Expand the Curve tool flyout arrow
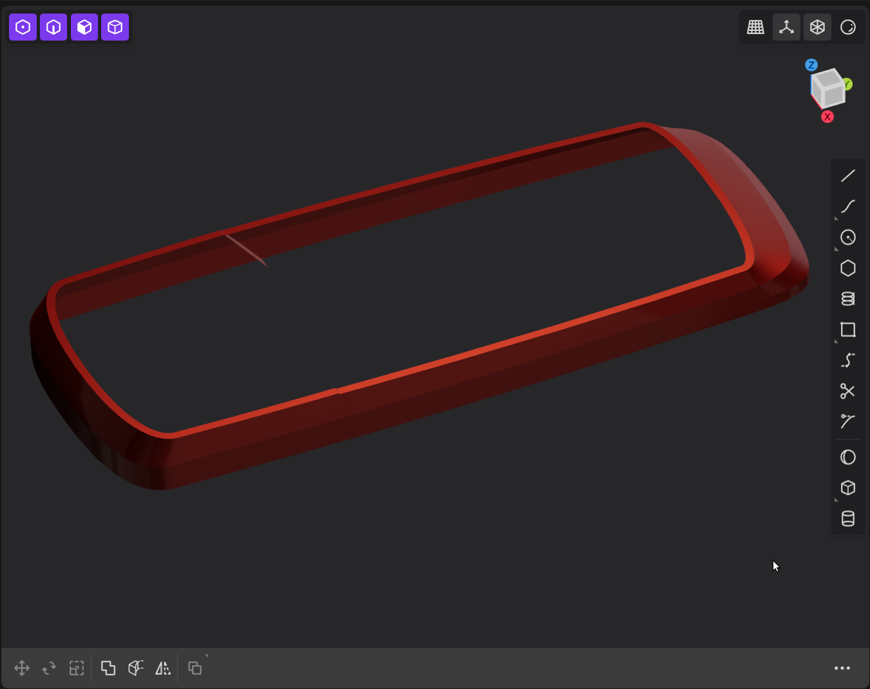This screenshot has width=870, height=689. click(x=837, y=219)
